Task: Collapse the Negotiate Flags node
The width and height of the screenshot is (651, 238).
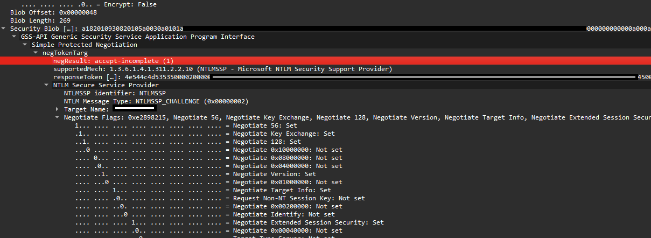Action: [58, 117]
